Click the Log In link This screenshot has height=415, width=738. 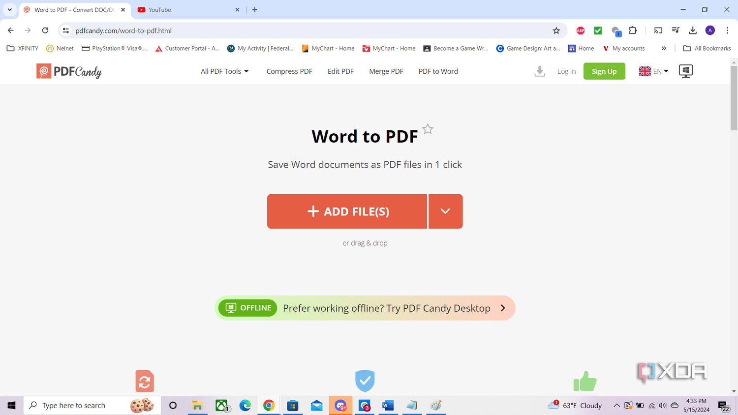point(566,71)
